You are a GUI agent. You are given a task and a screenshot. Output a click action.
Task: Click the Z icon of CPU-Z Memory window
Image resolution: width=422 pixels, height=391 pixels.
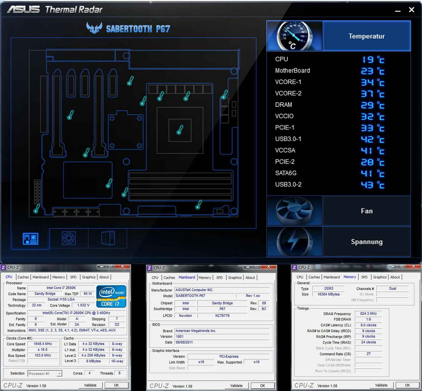tap(294, 267)
